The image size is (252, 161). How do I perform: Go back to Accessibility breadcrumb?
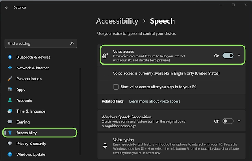pos(117,21)
